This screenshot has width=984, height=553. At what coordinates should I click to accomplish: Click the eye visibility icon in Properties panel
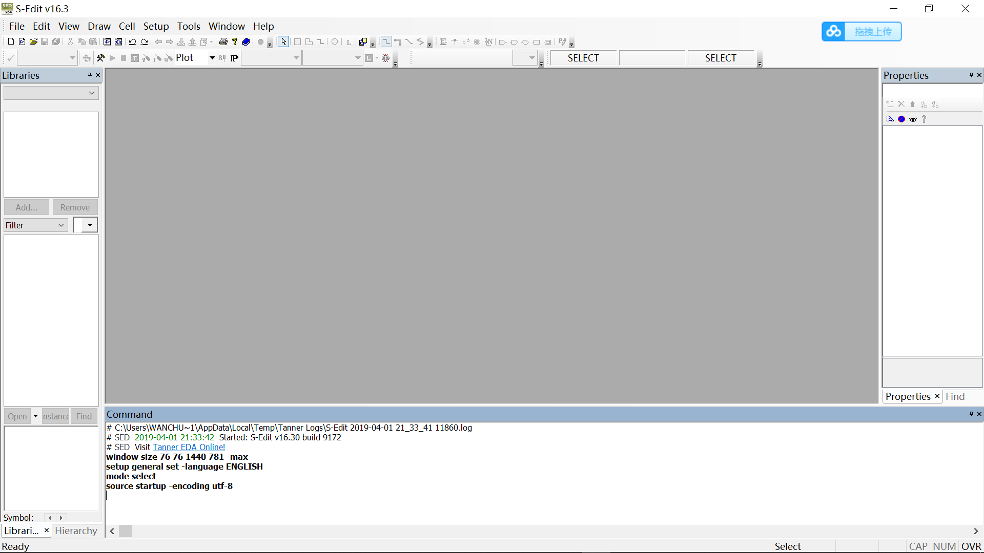(913, 119)
